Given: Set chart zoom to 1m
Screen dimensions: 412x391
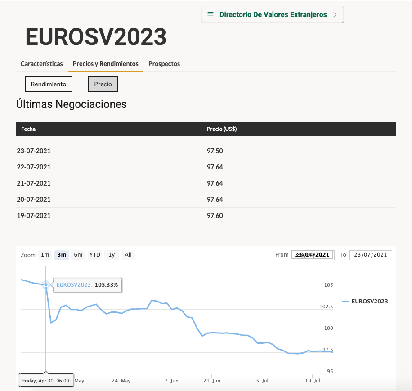Looking at the screenshot, I should pyautogui.click(x=45, y=255).
